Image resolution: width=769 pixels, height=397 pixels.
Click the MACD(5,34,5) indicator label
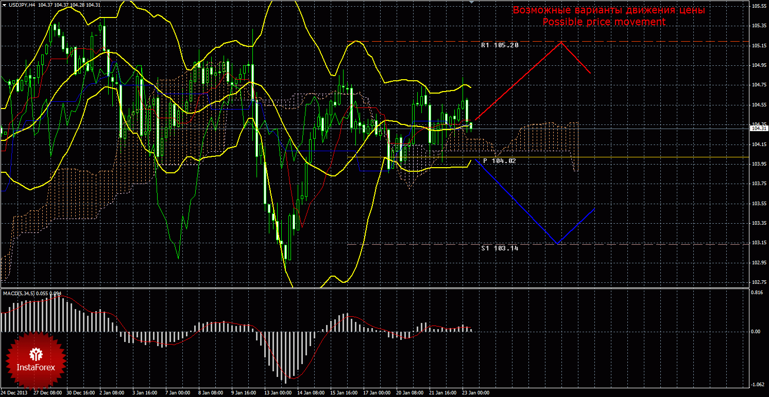[19, 293]
